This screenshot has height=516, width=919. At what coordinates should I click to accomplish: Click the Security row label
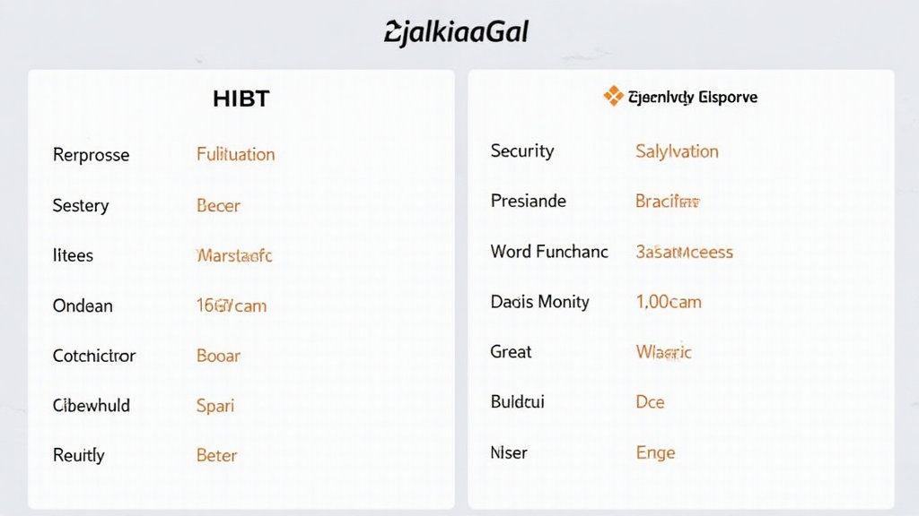click(x=522, y=150)
